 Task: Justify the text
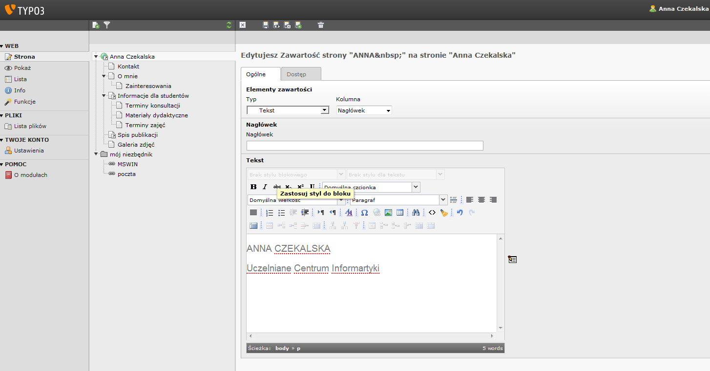pos(253,212)
